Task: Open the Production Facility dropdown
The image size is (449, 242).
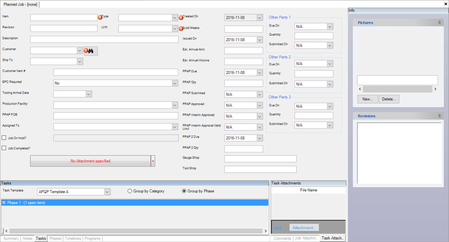Action: click(x=175, y=105)
